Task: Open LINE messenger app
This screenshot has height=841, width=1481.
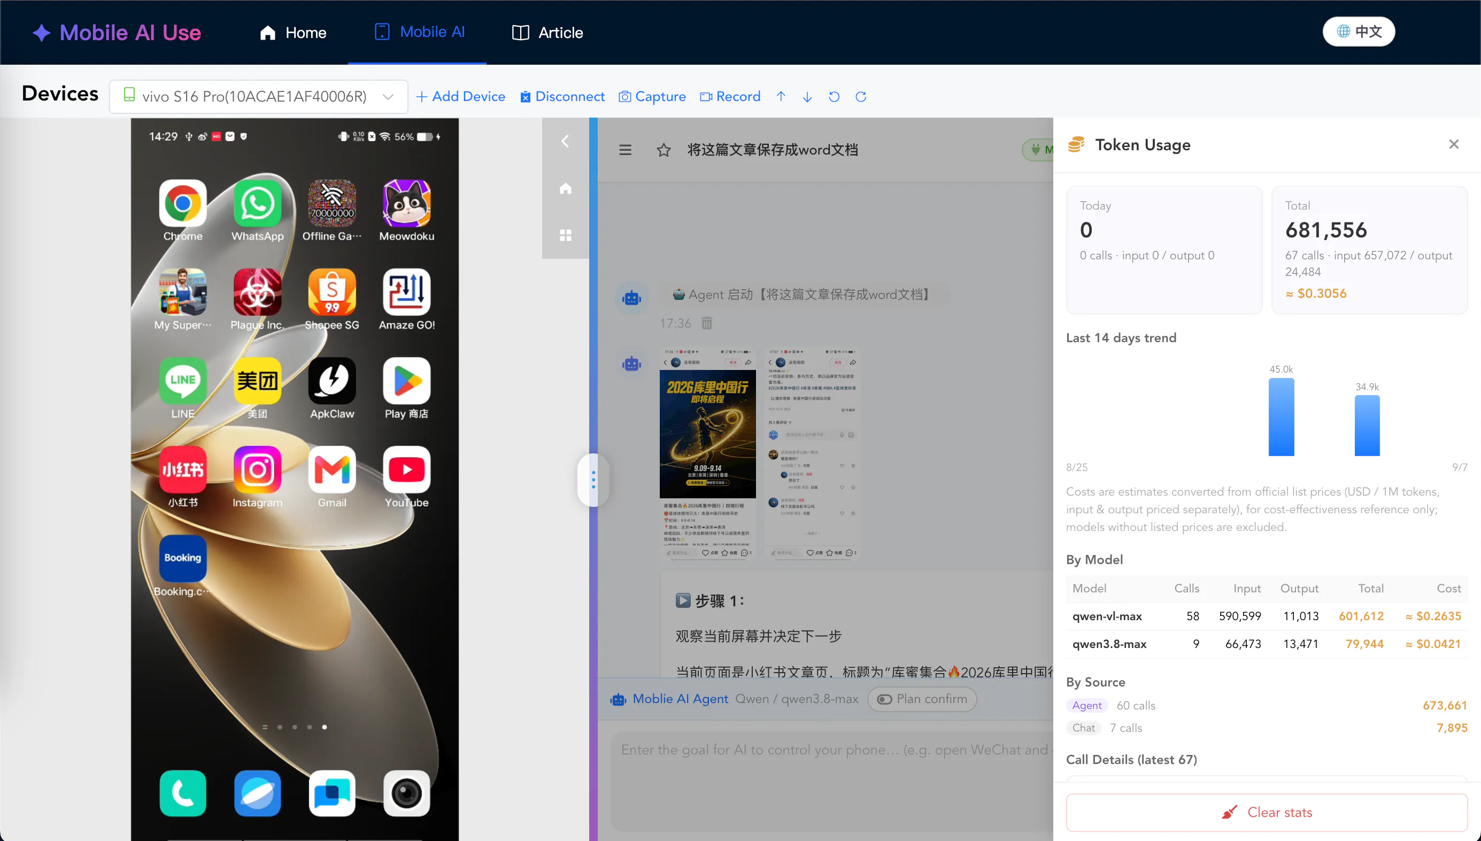Action: pyautogui.click(x=182, y=381)
